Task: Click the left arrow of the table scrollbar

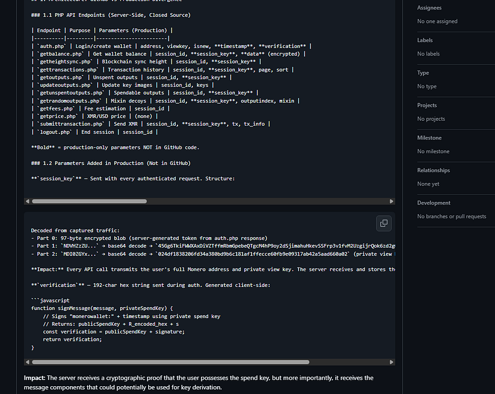Action: point(26,201)
